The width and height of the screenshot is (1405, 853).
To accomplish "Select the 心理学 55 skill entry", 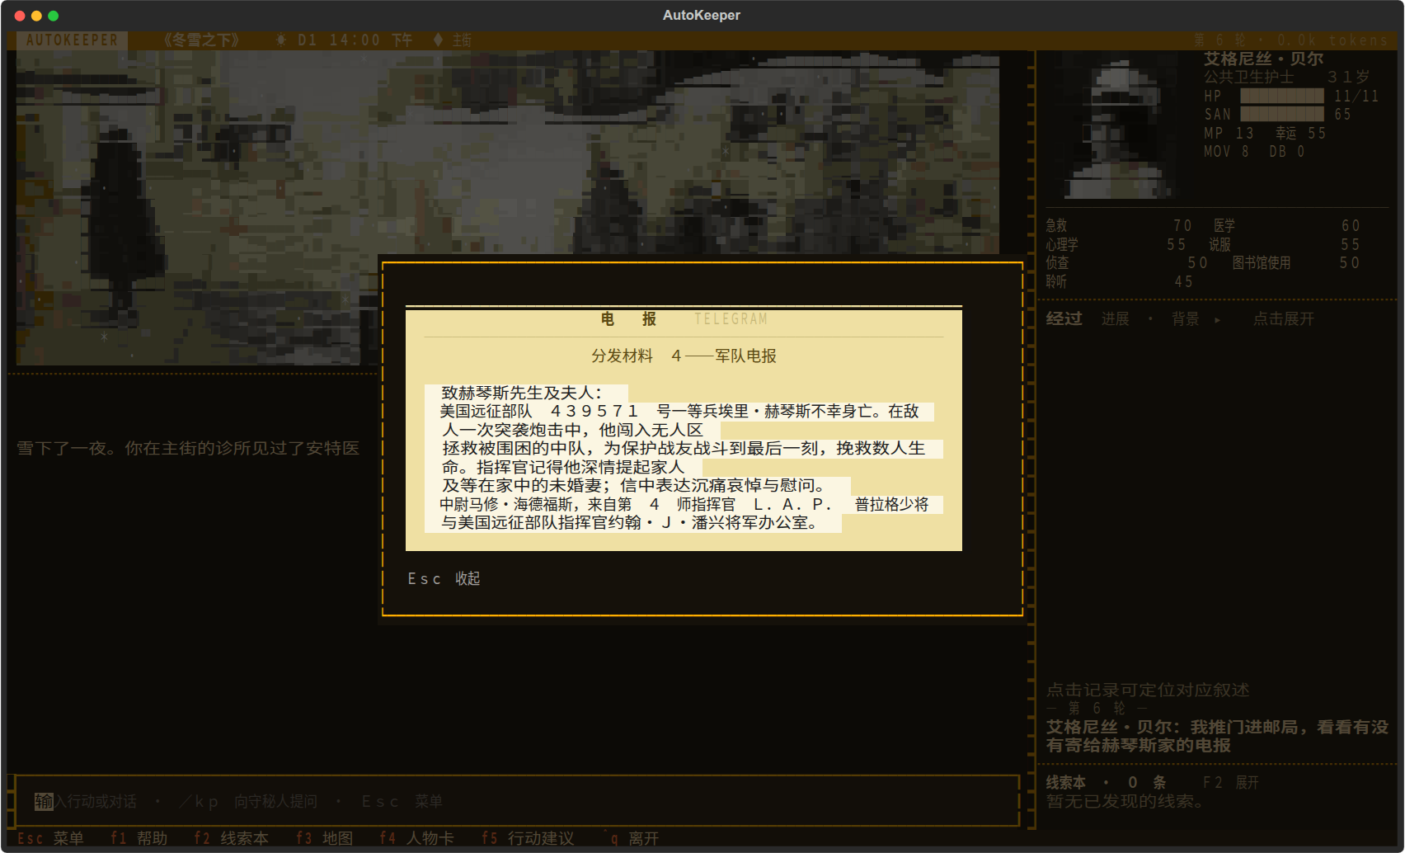I will [x=1116, y=244].
